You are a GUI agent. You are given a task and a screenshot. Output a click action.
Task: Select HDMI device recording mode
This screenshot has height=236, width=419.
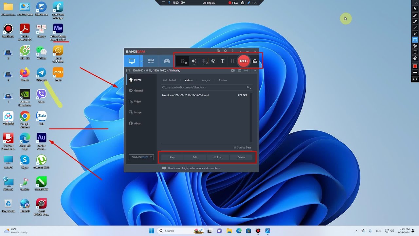151,61
